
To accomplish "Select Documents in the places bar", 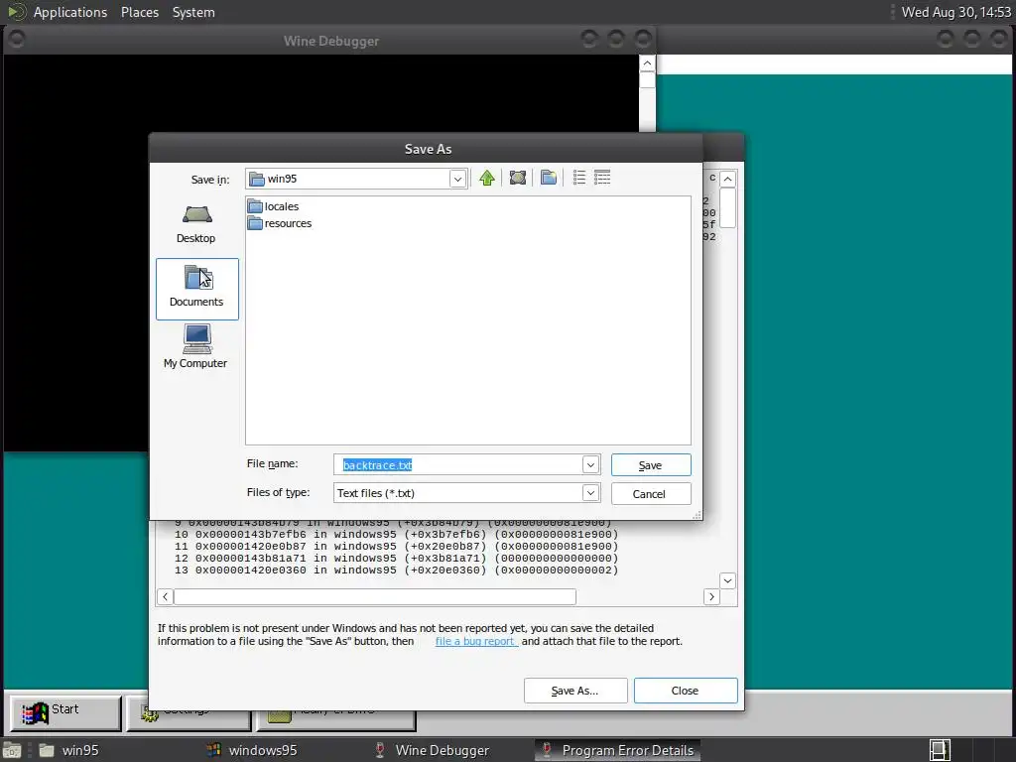I will (197, 289).
